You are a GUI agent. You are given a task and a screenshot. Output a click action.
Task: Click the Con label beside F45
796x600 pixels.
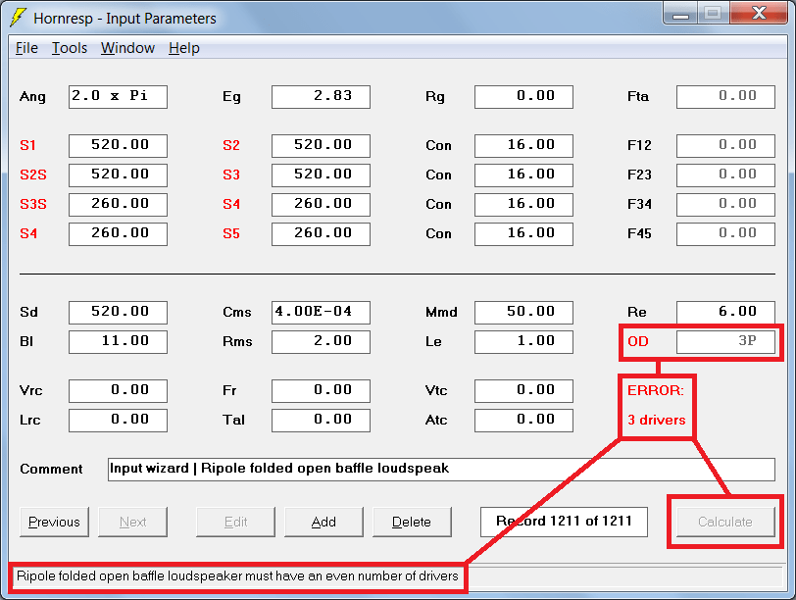point(438,234)
